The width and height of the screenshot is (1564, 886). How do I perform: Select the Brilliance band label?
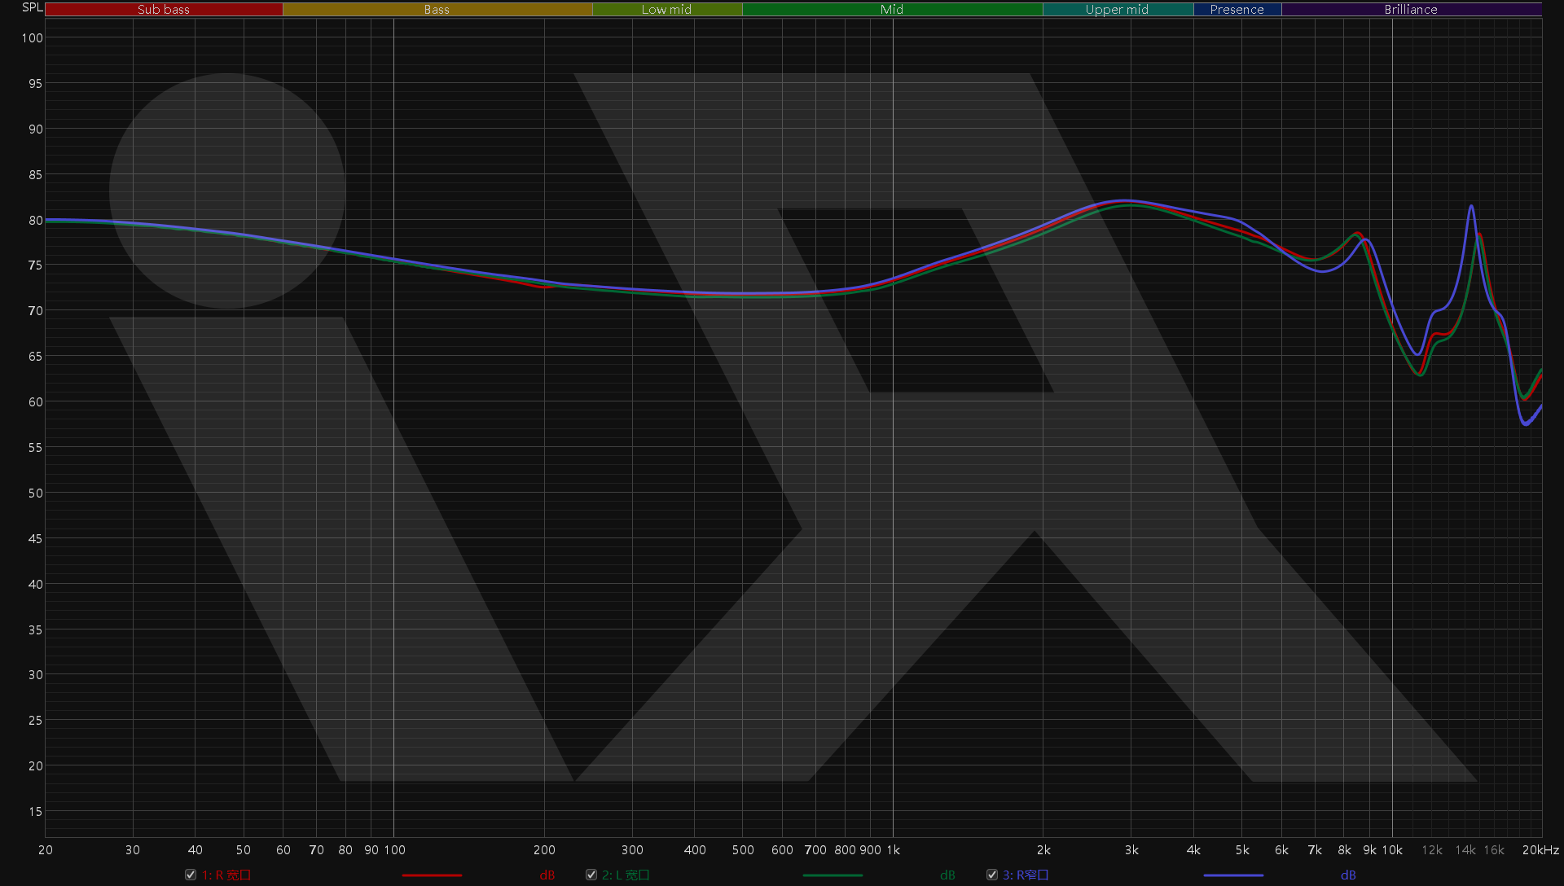click(x=1412, y=10)
